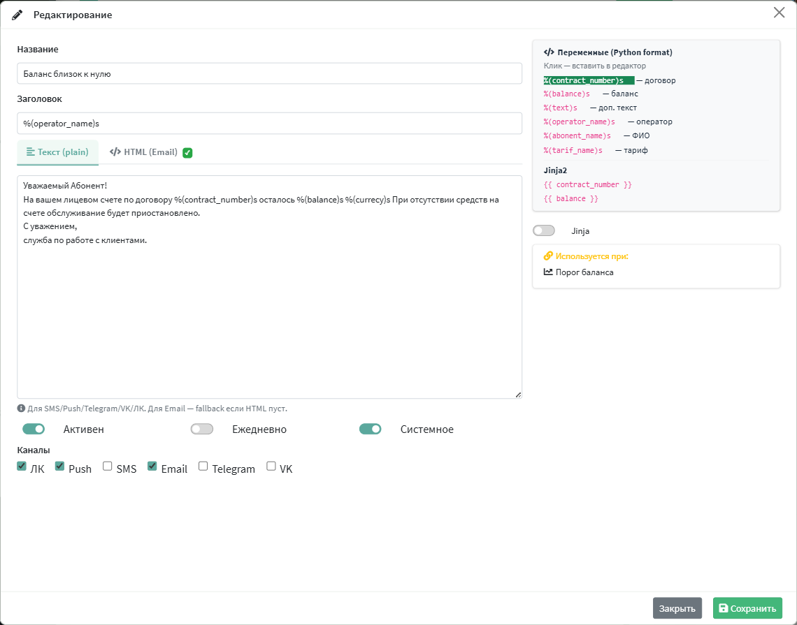Insert Jinja2 {{ contract_number }} variable
Image resolution: width=797 pixels, height=625 pixels.
(587, 185)
